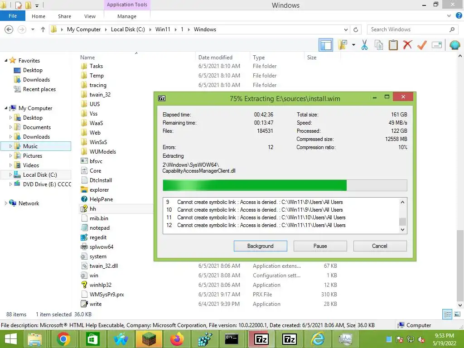Select the winhlp32 file
This screenshot has height=348, width=464.
100,285
